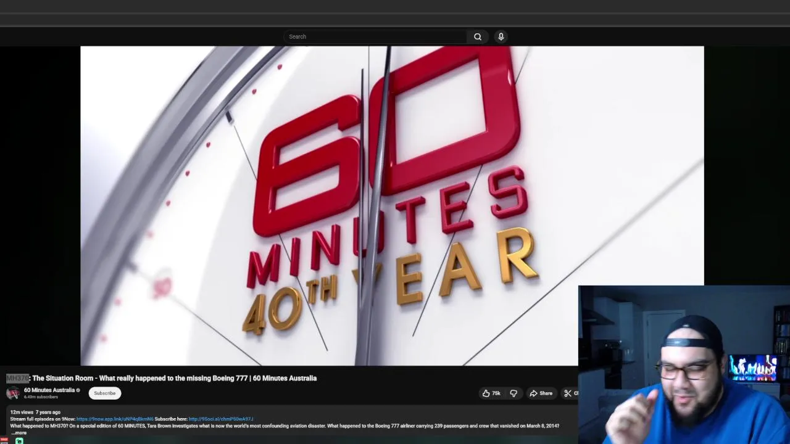Open 60 Minutes Australia channel avatar
This screenshot has width=790, height=444.
[13, 393]
